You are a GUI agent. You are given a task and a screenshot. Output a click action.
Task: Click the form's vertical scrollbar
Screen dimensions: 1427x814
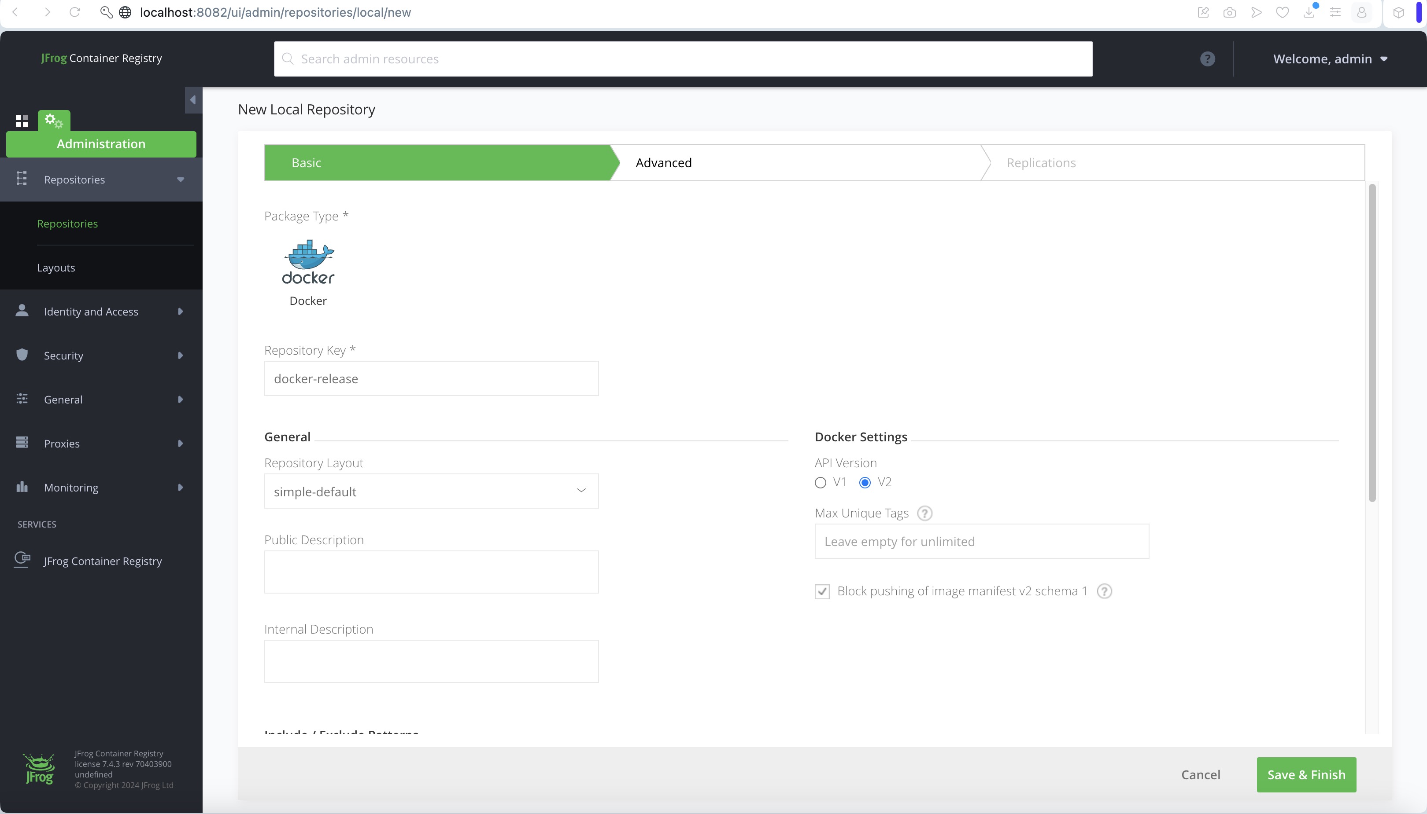[1372, 343]
